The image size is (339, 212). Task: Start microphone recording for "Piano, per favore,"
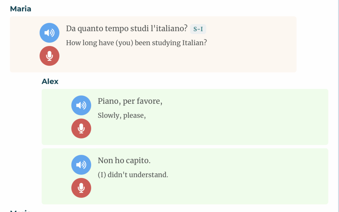(x=81, y=128)
